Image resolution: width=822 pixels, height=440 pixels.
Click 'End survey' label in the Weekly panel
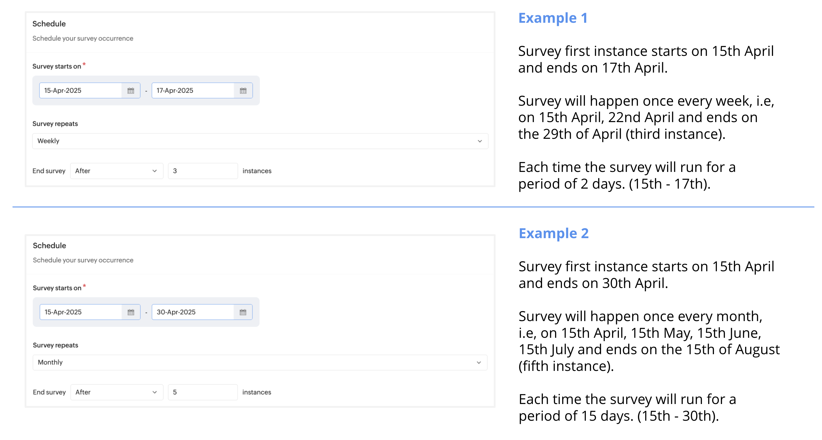click(49, 171)
